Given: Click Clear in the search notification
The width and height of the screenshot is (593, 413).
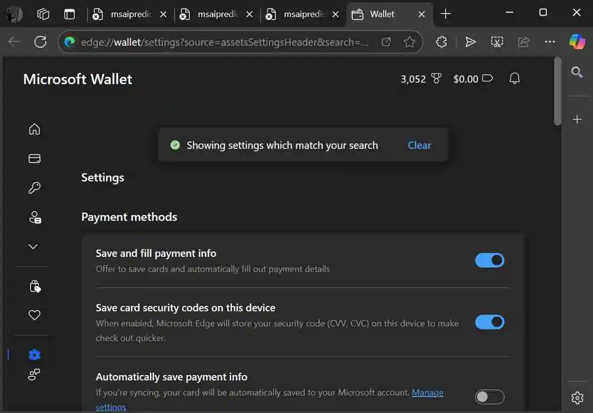Looking at the screenshot, I should [419, 145].
